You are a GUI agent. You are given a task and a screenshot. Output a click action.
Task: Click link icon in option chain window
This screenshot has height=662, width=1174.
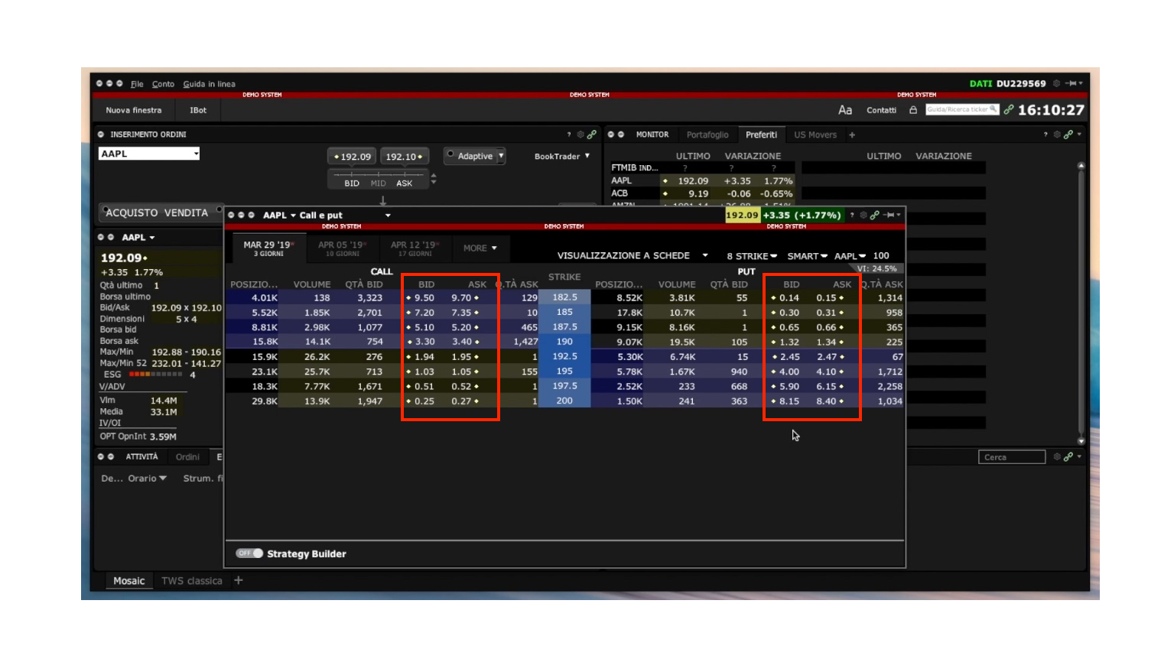[874, 215]
